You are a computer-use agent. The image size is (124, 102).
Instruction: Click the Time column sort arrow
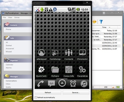[109, 27]
